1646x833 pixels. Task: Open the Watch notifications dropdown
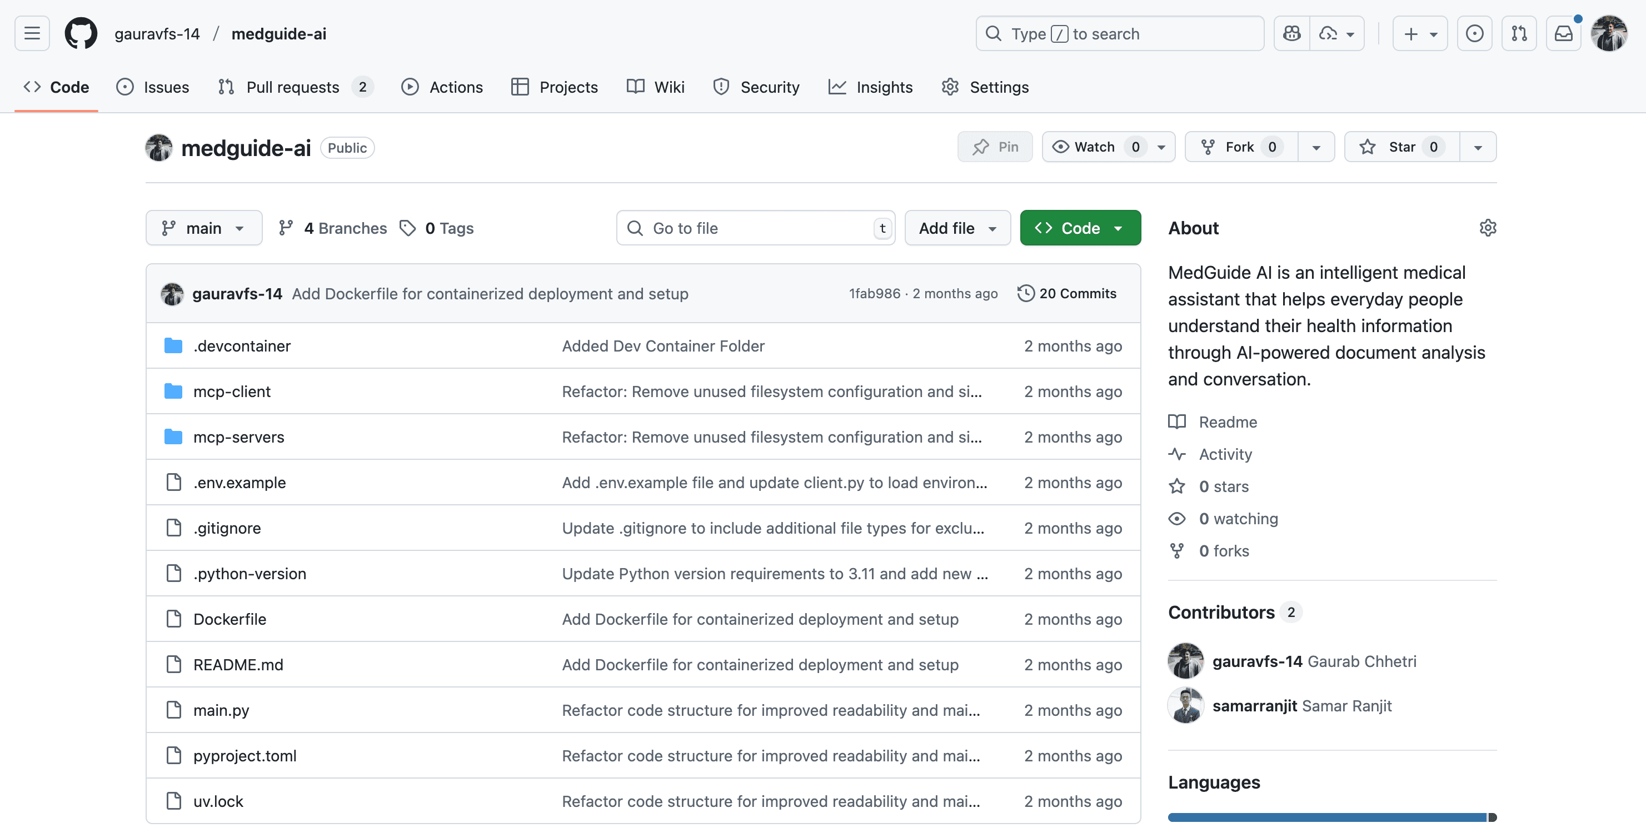(1108, 147)
